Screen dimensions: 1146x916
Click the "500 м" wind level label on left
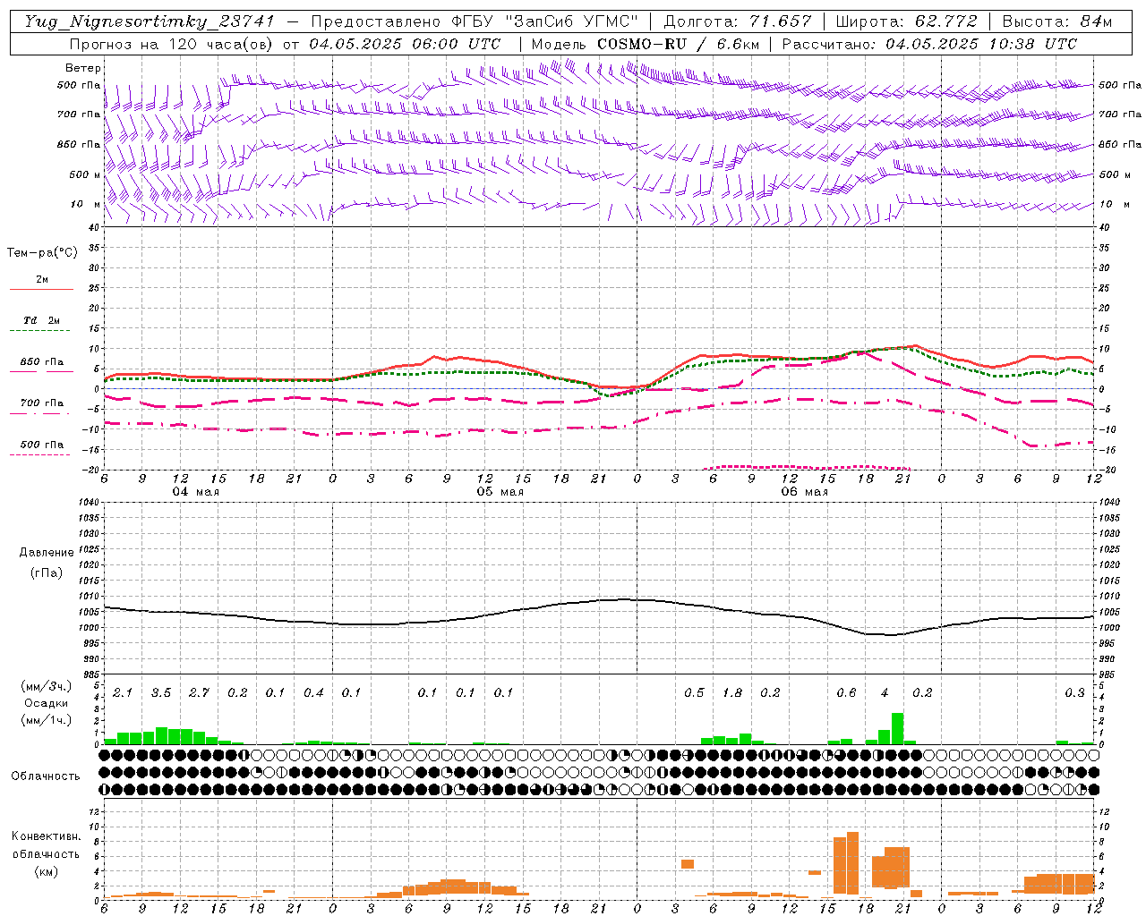coord(86,174)
